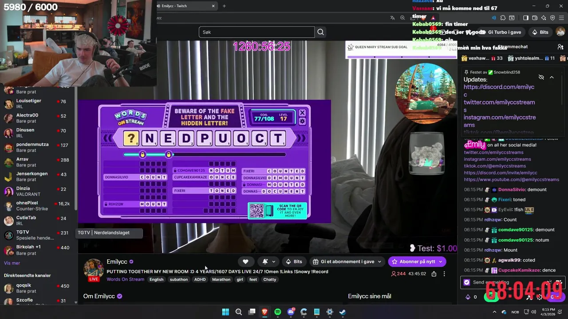This screenshot has height=319, width=568.
Task: Click CupcakeKamikaze username in chat
Action: point(519,270)
